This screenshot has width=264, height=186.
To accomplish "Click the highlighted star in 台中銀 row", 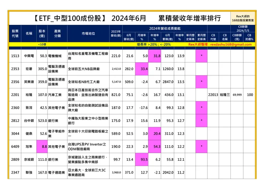I will point(202,121).
